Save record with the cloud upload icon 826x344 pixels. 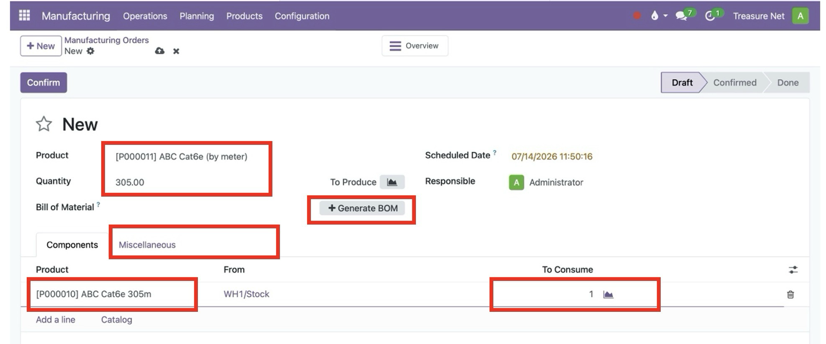click(160, 51)
